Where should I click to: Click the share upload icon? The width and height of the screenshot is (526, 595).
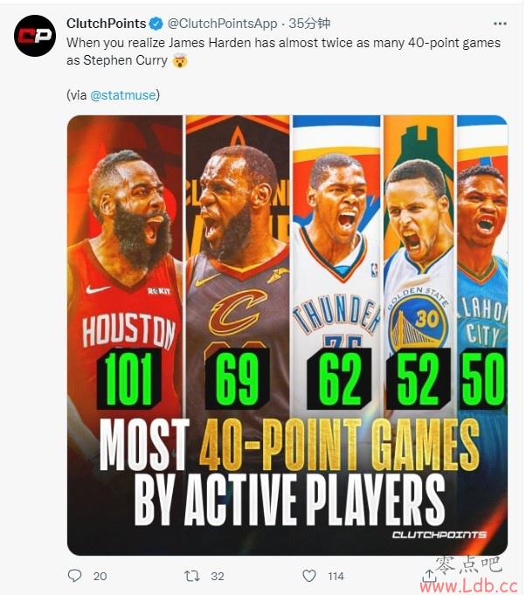pyautogui.click(x=428, y=575)
